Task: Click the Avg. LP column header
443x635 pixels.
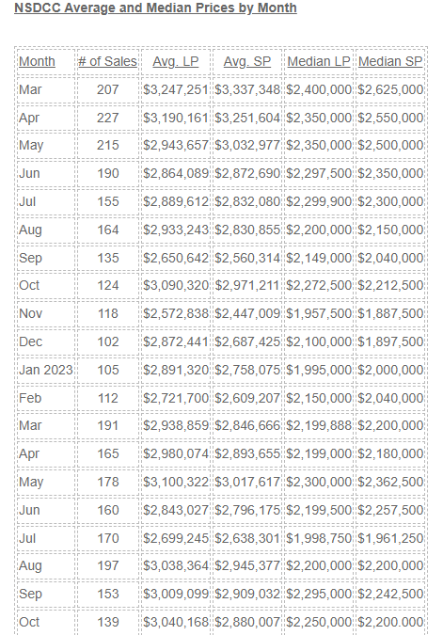Action: click(x=175, y=61)
